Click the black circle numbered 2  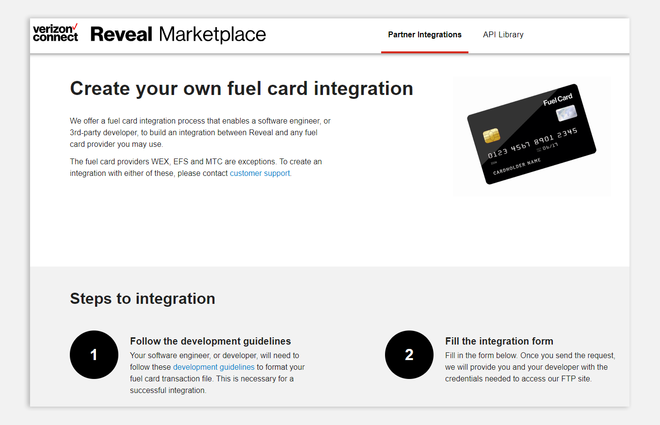[x=409, y=355]
